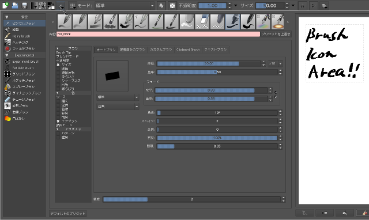Collapse the ブラシ options section

(x=58, y=48)
